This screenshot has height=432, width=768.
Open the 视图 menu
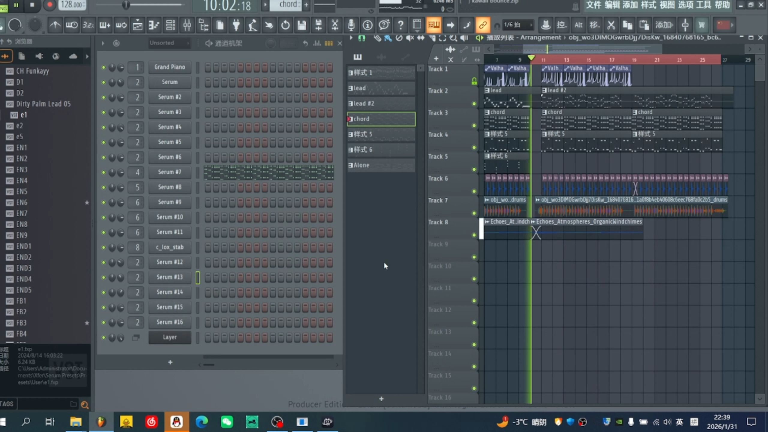pos(667,5)
